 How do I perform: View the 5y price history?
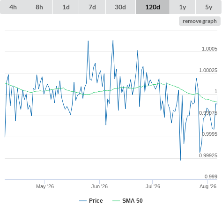pos(209,7)
